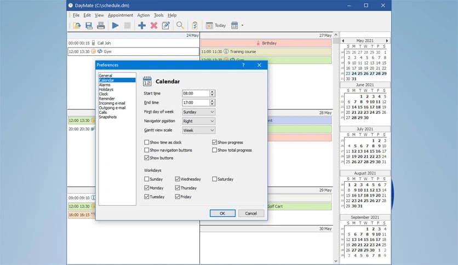Disable Show progress checkbox

pos(214,142)
